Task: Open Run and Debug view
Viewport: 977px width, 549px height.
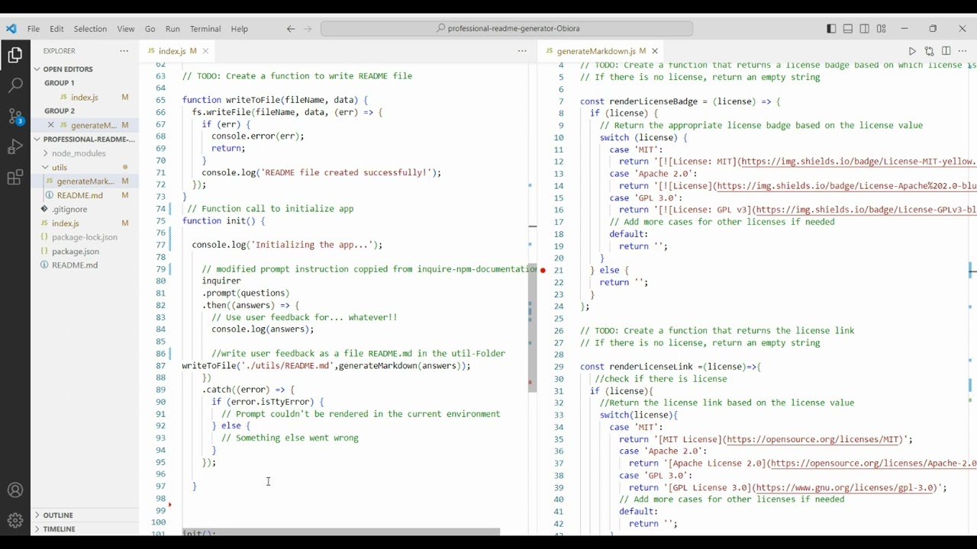Action: click(15, 147)
